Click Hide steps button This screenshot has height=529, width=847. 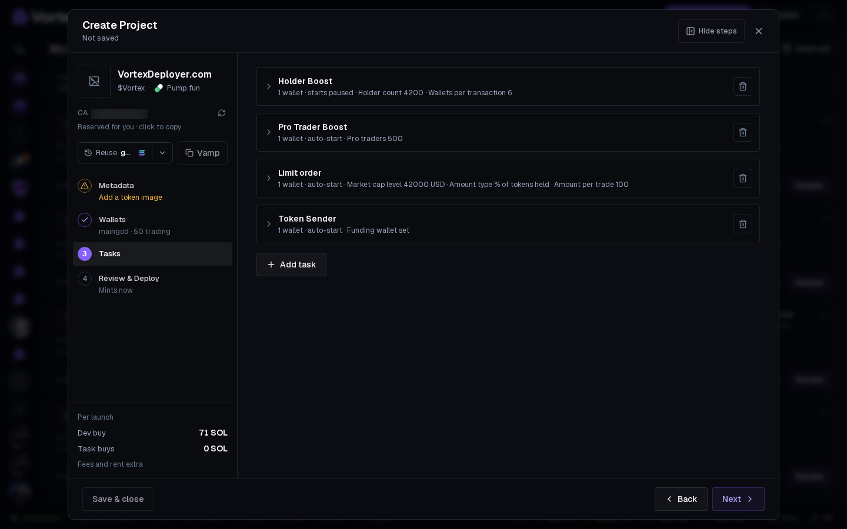(x=711, y=31)
